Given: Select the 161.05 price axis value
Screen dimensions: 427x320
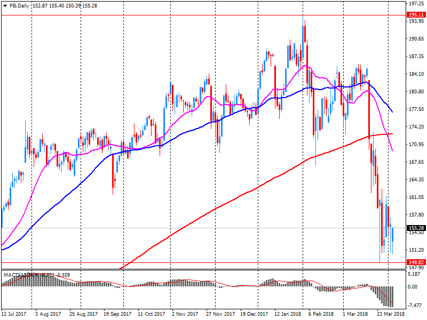Looking at the screenshot, I should click(416, 197).
